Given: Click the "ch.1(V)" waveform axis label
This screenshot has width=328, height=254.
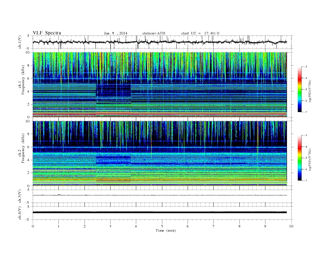Looking at the screenshot, I should point(19,42).
